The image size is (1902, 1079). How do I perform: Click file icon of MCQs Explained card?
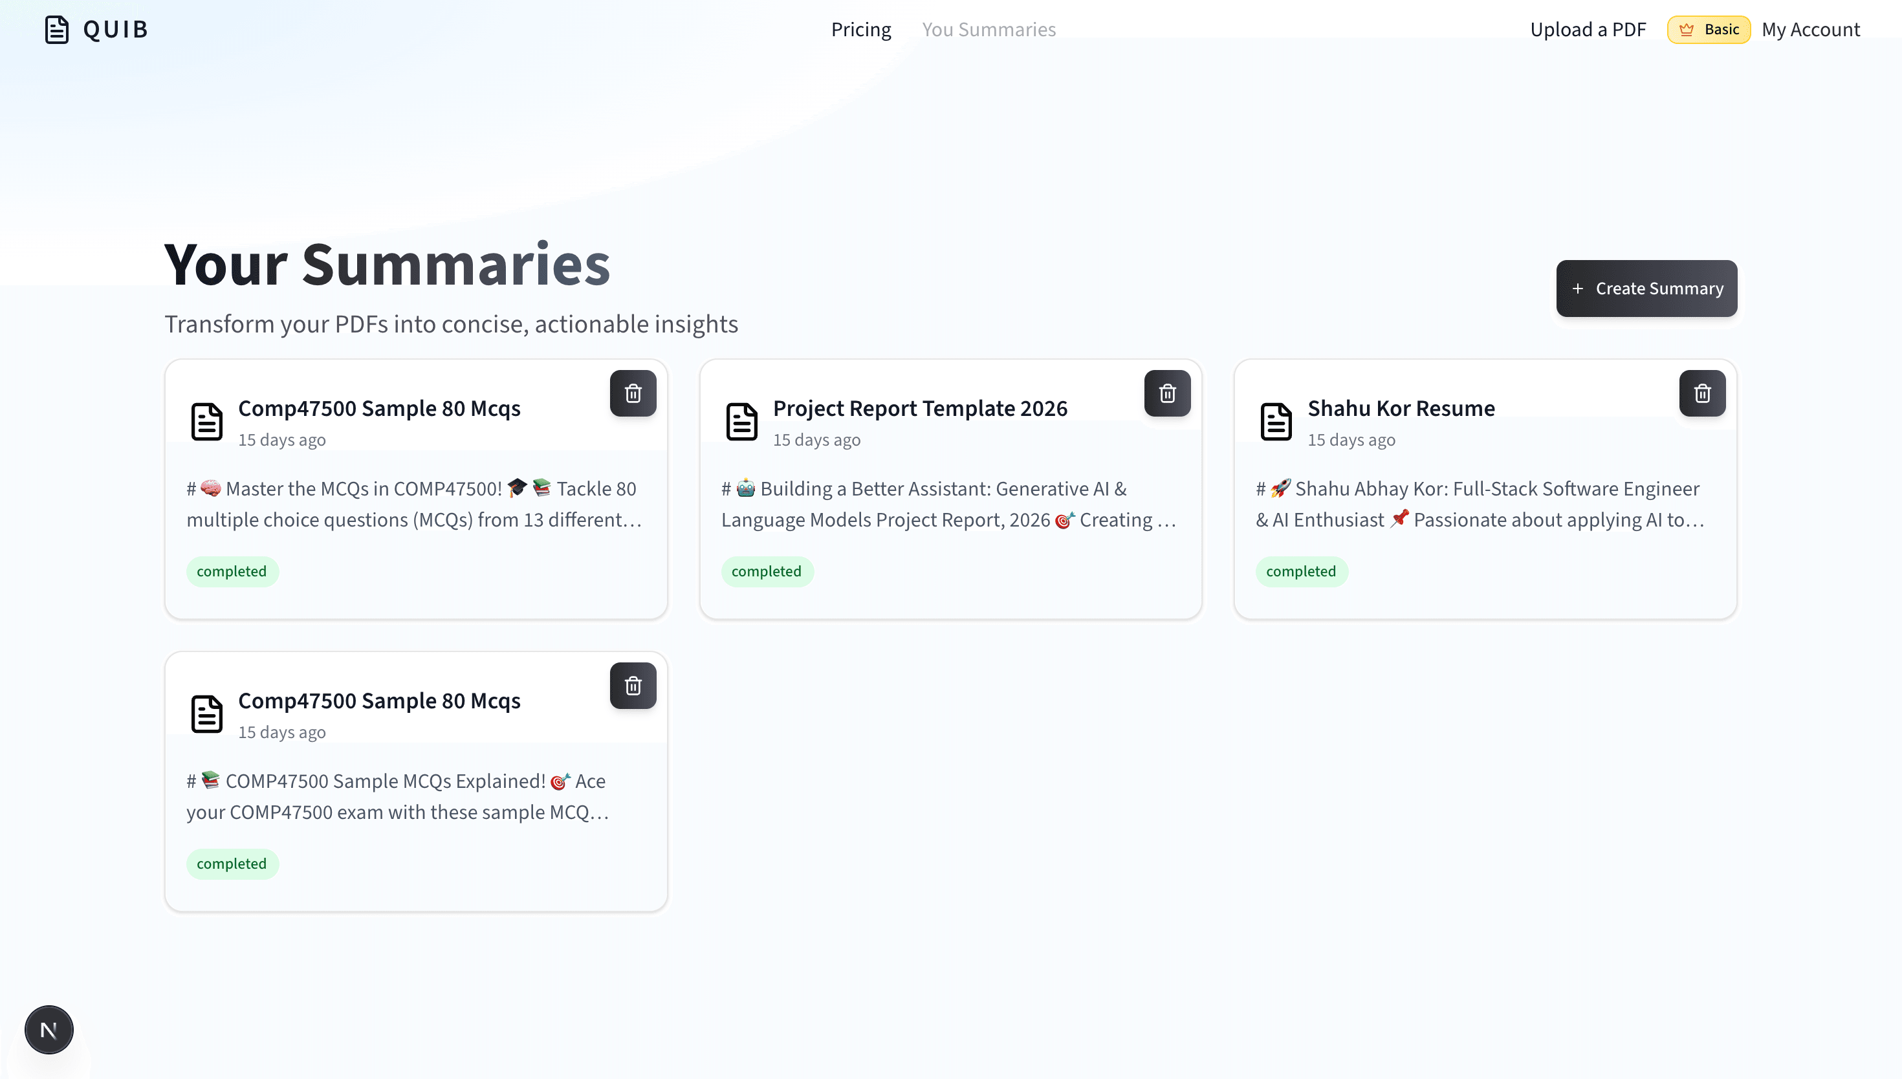207,714
